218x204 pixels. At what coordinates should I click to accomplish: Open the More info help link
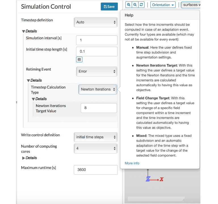(132, 163)
